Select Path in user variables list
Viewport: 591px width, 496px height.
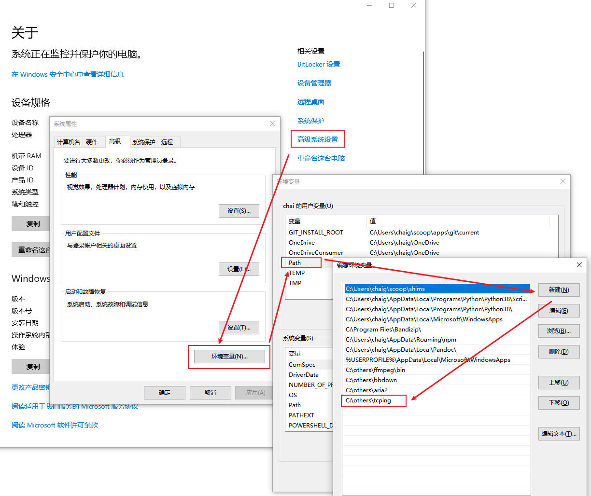295,263
